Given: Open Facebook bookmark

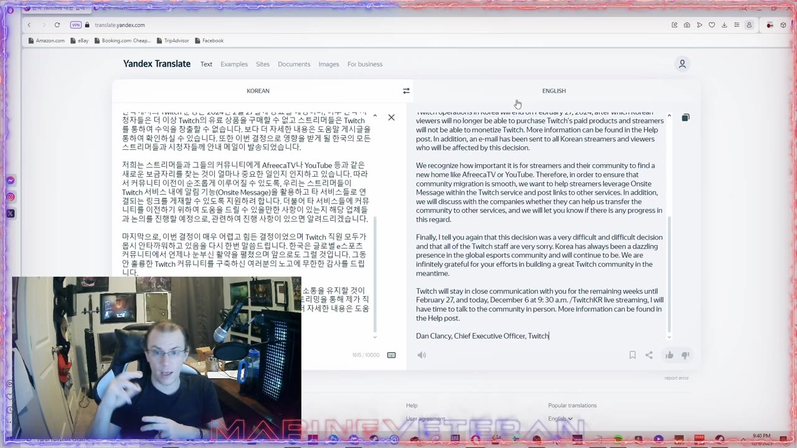Looking at the screenshot, I should [209, 40].
